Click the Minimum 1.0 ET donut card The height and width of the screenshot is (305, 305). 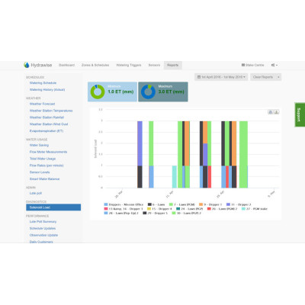tap(112, 91)
